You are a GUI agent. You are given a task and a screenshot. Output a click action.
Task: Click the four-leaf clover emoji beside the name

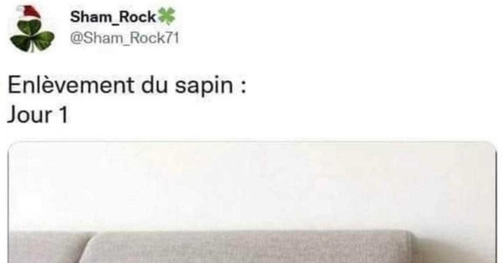pos(166,17)
